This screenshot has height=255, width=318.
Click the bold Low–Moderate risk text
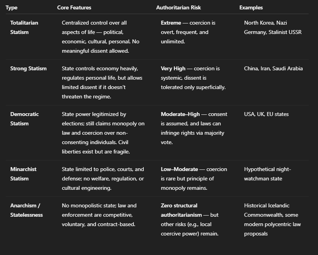click(x=179, y=169)
